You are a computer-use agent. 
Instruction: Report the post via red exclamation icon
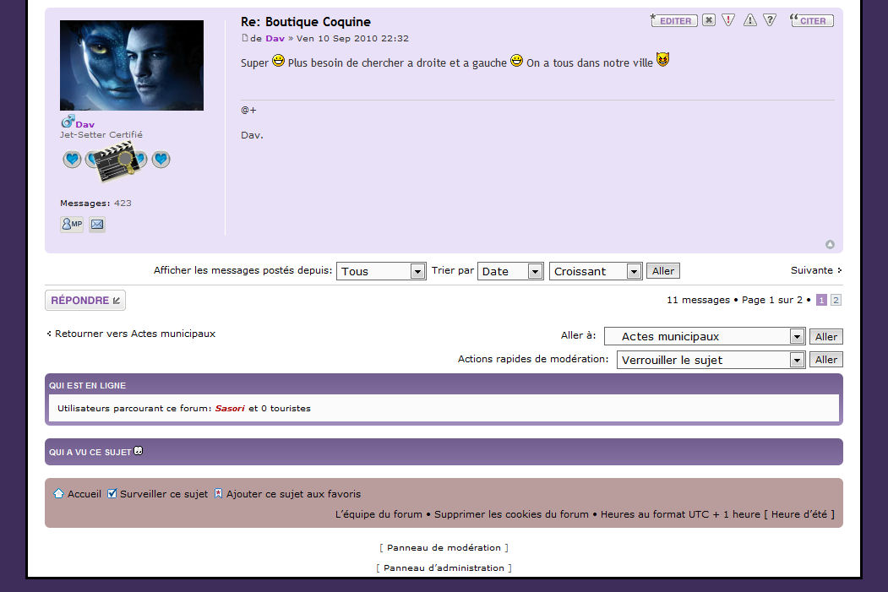click(728, 20)
